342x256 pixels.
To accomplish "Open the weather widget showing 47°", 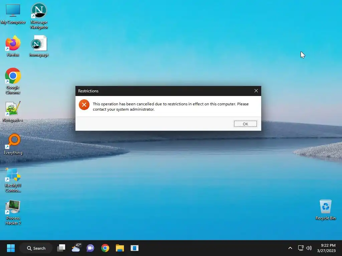I will (76, 248).
